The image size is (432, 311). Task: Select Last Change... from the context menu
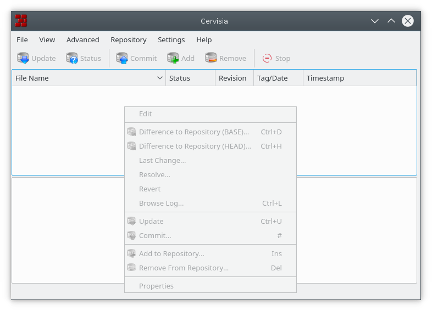click(x=211, y=160)
